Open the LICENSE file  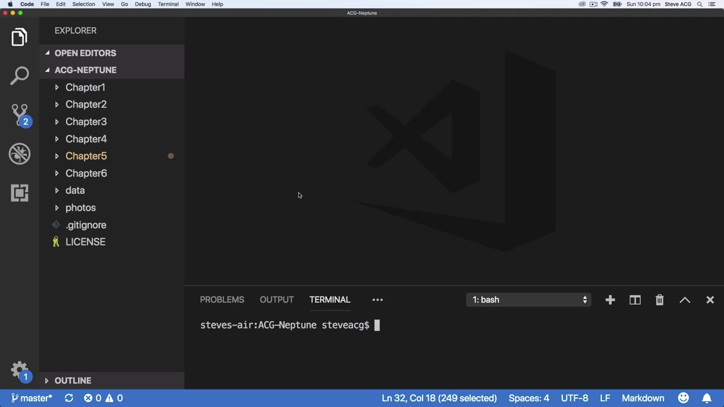pos(85,242)
